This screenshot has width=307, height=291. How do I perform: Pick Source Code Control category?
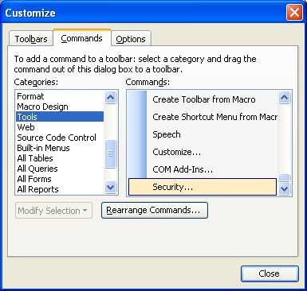pyautogui.click(x=60, y=138)
